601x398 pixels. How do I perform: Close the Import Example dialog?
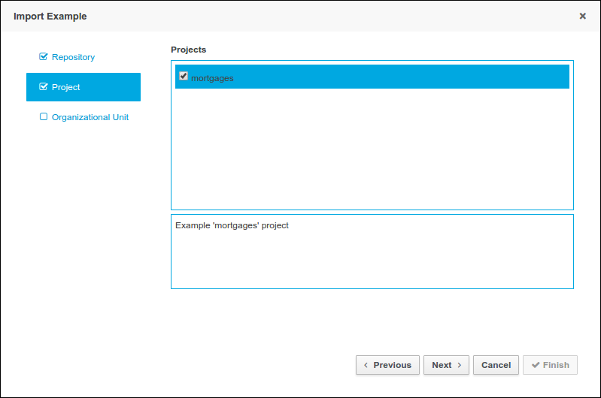pos(582,16)
